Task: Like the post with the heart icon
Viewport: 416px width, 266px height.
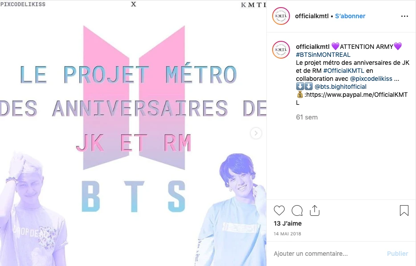Action: 279,210
